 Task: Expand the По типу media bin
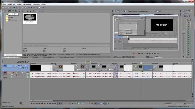click(5, 17)
